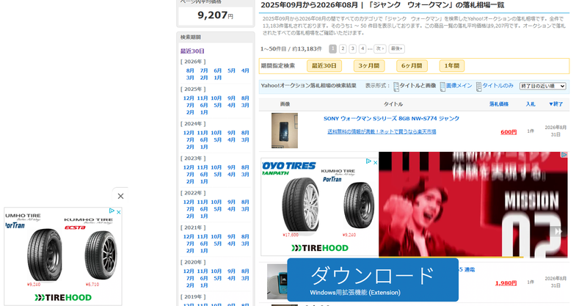Open 5月 under the 2020年 sidebar group
Image resolution: width=587 pixels, height=306 pixels.
[218, 279]
